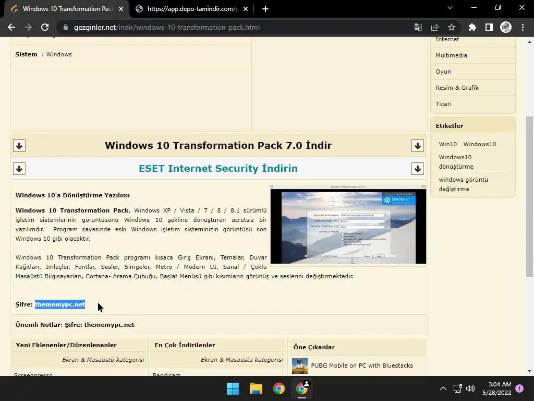Close the app.depo-tamindir.com tab
Screen dimensions: 534x401
tap(246, 9)
